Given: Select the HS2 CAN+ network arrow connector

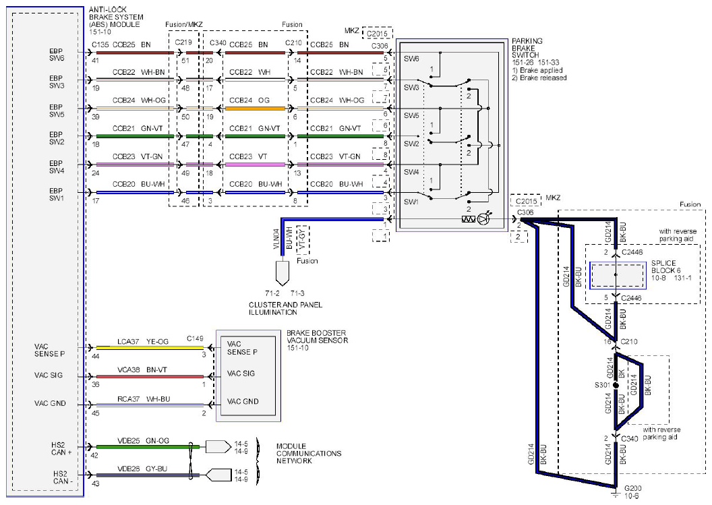Looking at the screenshot, I should click(218, 446).
